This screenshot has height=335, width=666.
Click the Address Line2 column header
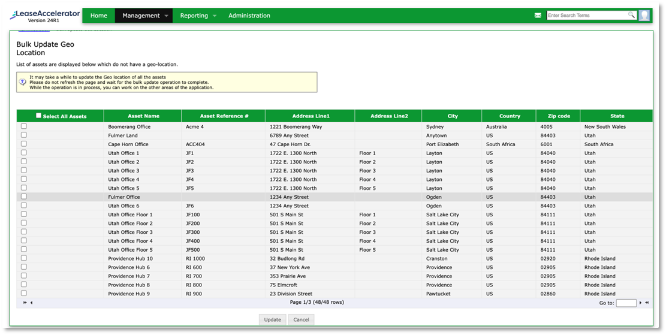(389, 116)
